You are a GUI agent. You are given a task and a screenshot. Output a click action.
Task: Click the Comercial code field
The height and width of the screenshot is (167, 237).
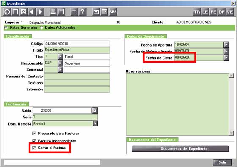(x=51, y=70)
